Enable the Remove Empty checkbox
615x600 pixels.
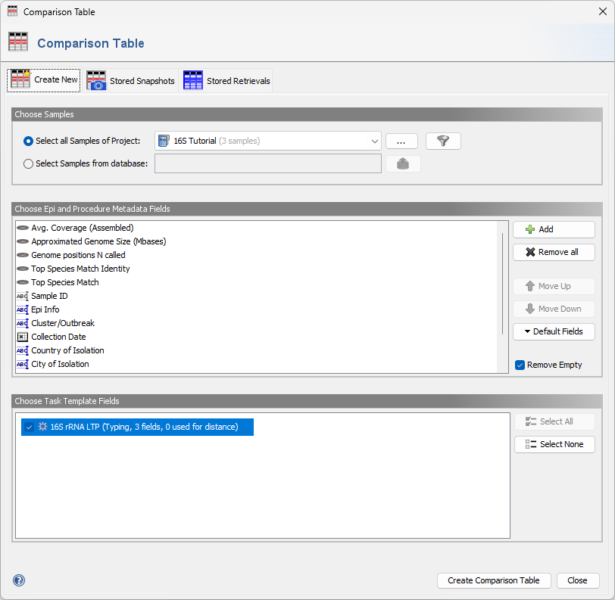click(x=520, y=365)
